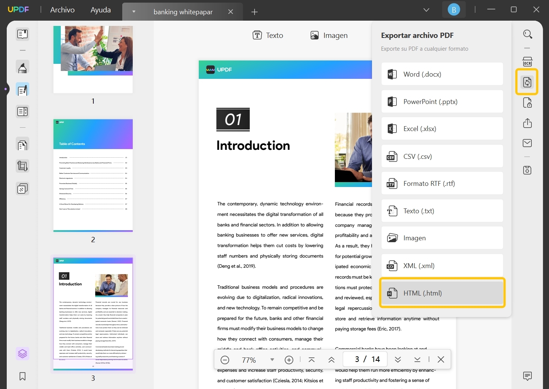Open the user account avatar B
The image size is (549, 389).
[454, 10]
